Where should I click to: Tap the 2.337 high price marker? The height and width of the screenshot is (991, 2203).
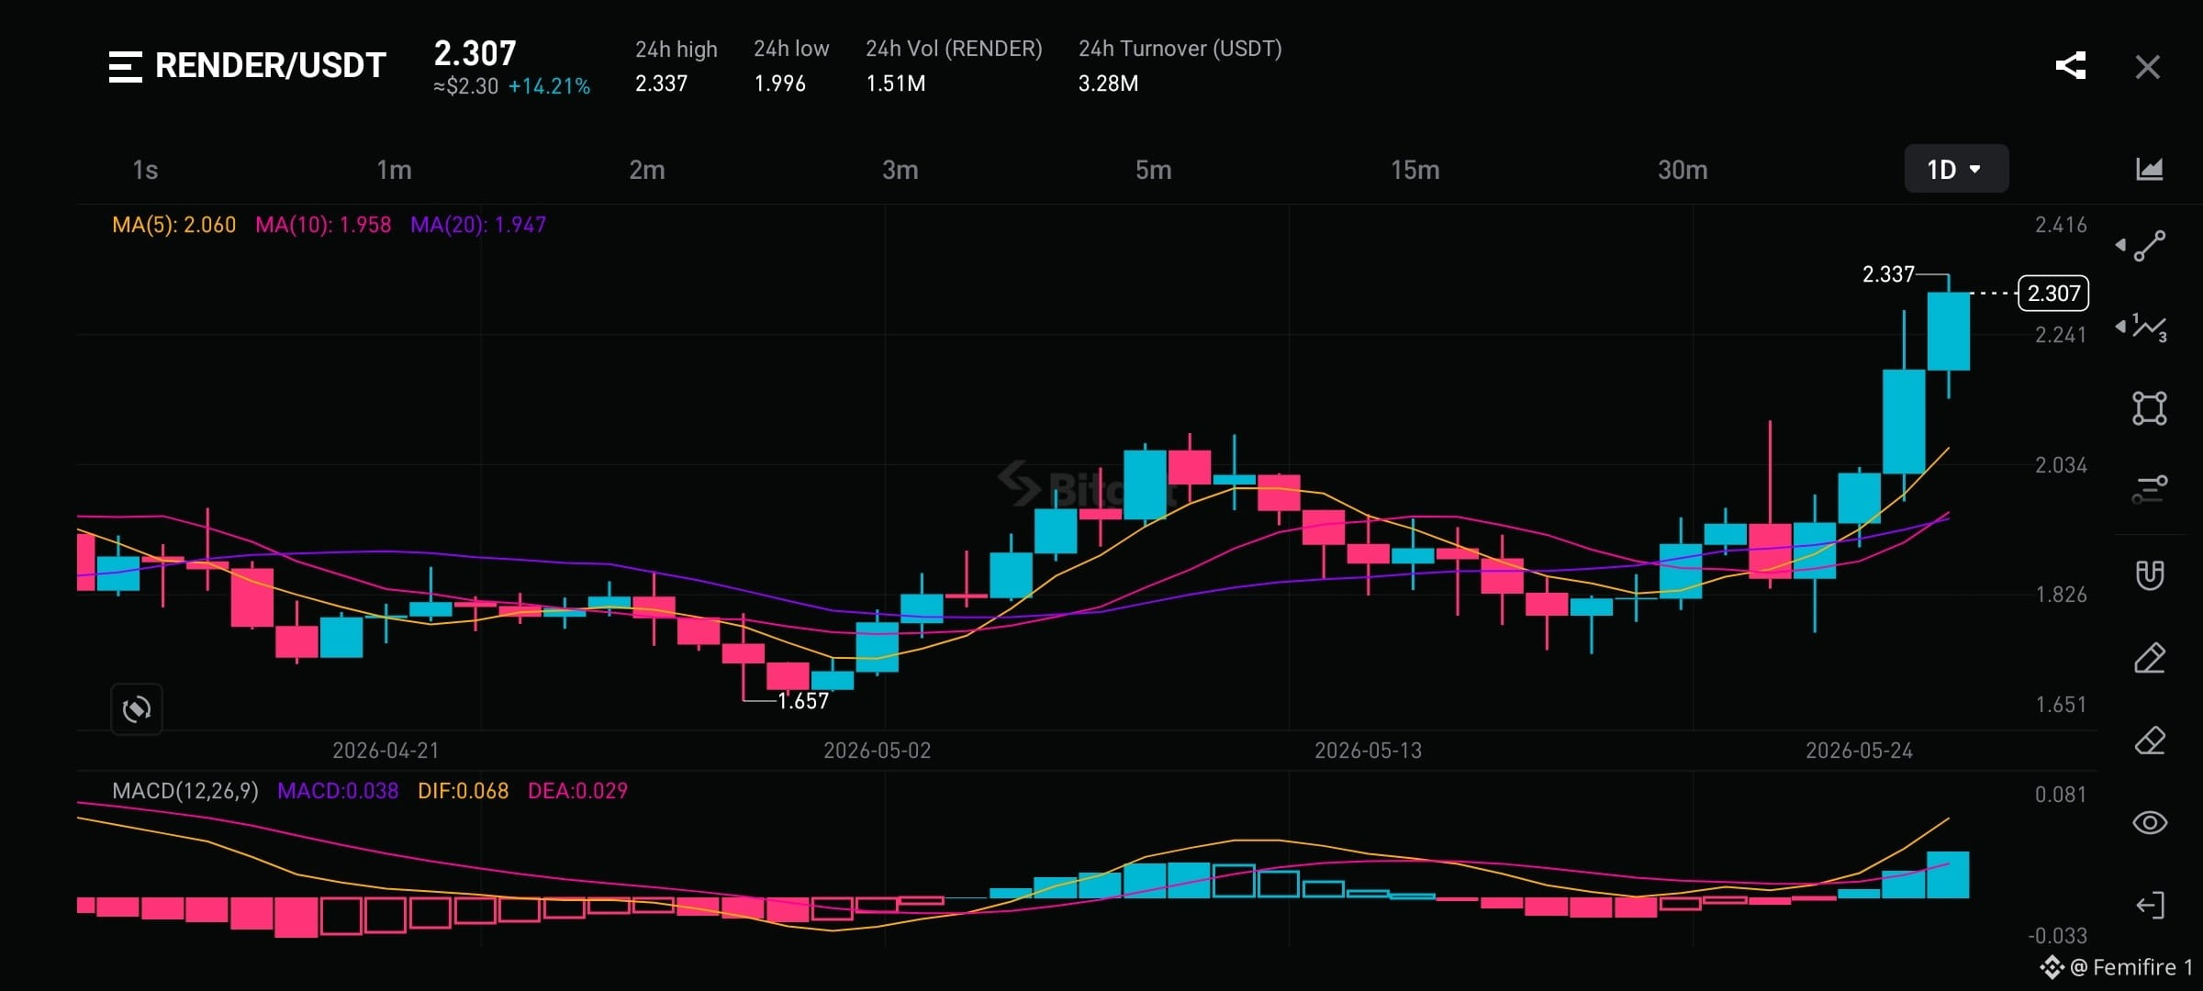click(x=1888, y=274)
